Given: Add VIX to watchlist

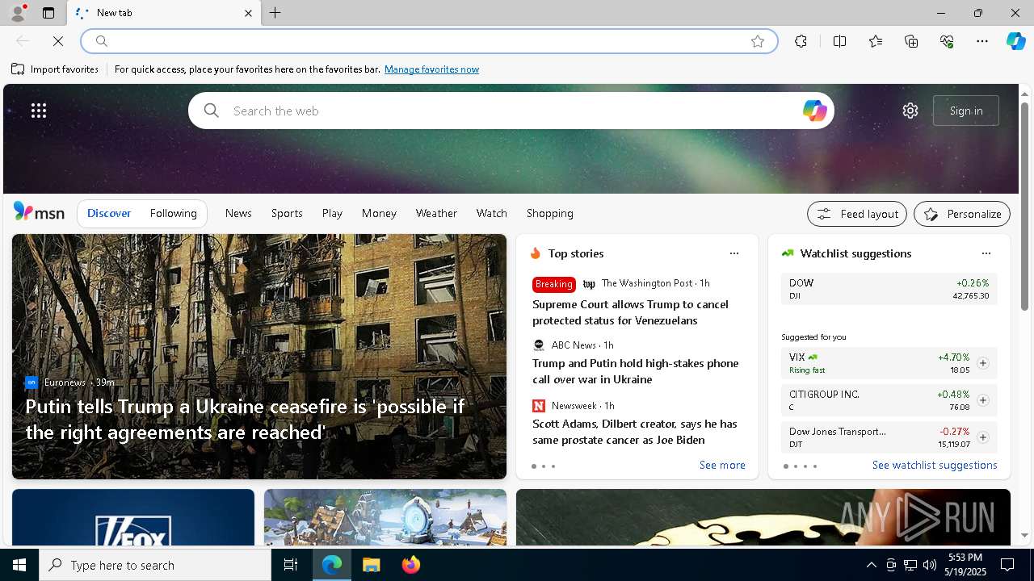Looking at the screenshot, I should [983, 363].
